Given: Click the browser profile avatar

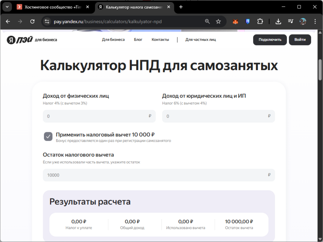Looking at the screenshot, I should [x=303, y=21].
